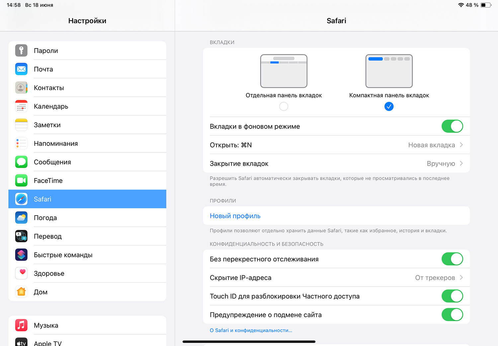The image size is (498, 346).
Task: Toggle Touch ID for Private Browsing unlock
Action: (452, 296)
